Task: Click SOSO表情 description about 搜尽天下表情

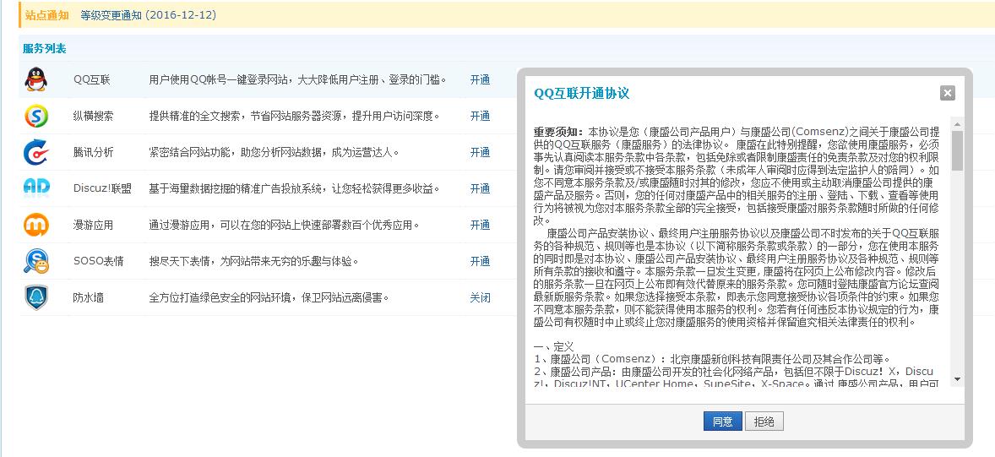Action: (254, 261)
